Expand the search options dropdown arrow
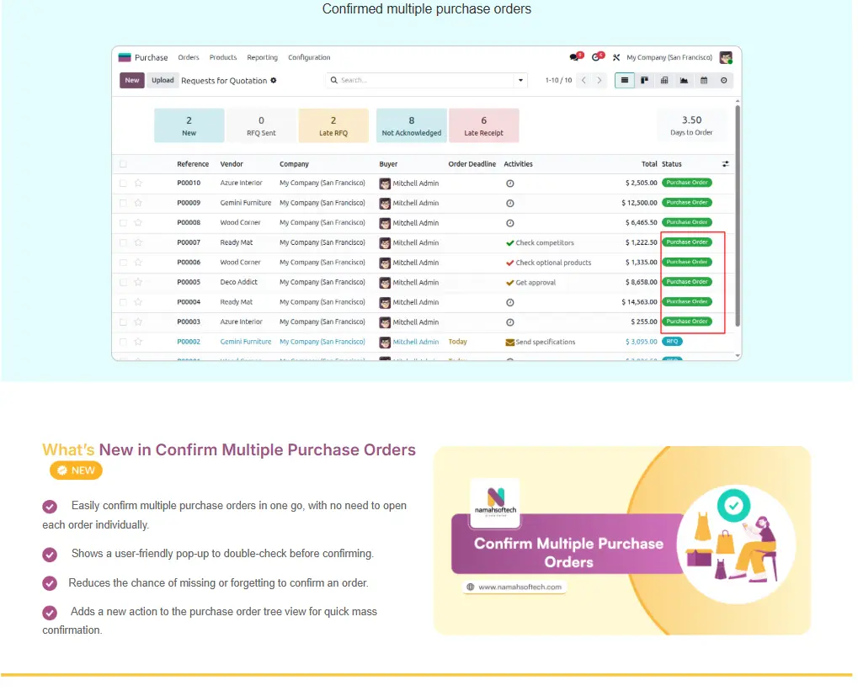The image size is (858, 691). coord(521,81)
